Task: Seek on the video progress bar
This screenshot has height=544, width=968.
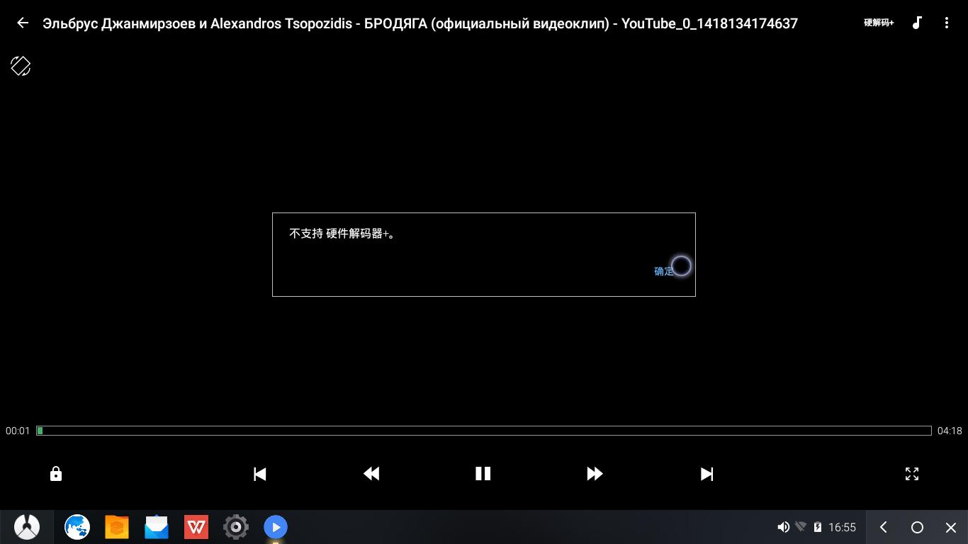Action: [484, 431]
